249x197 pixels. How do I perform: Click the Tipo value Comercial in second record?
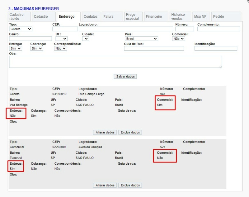pos(17,147)
